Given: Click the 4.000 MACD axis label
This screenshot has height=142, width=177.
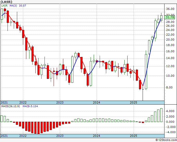Looking at the screenshot, I should (170, 111).
